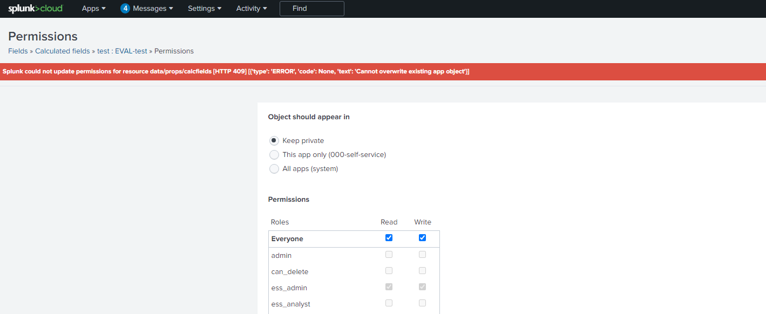Click the large Permissions page title
The height and width of the screenshot is (314, 766).
[x=43, y=36]
